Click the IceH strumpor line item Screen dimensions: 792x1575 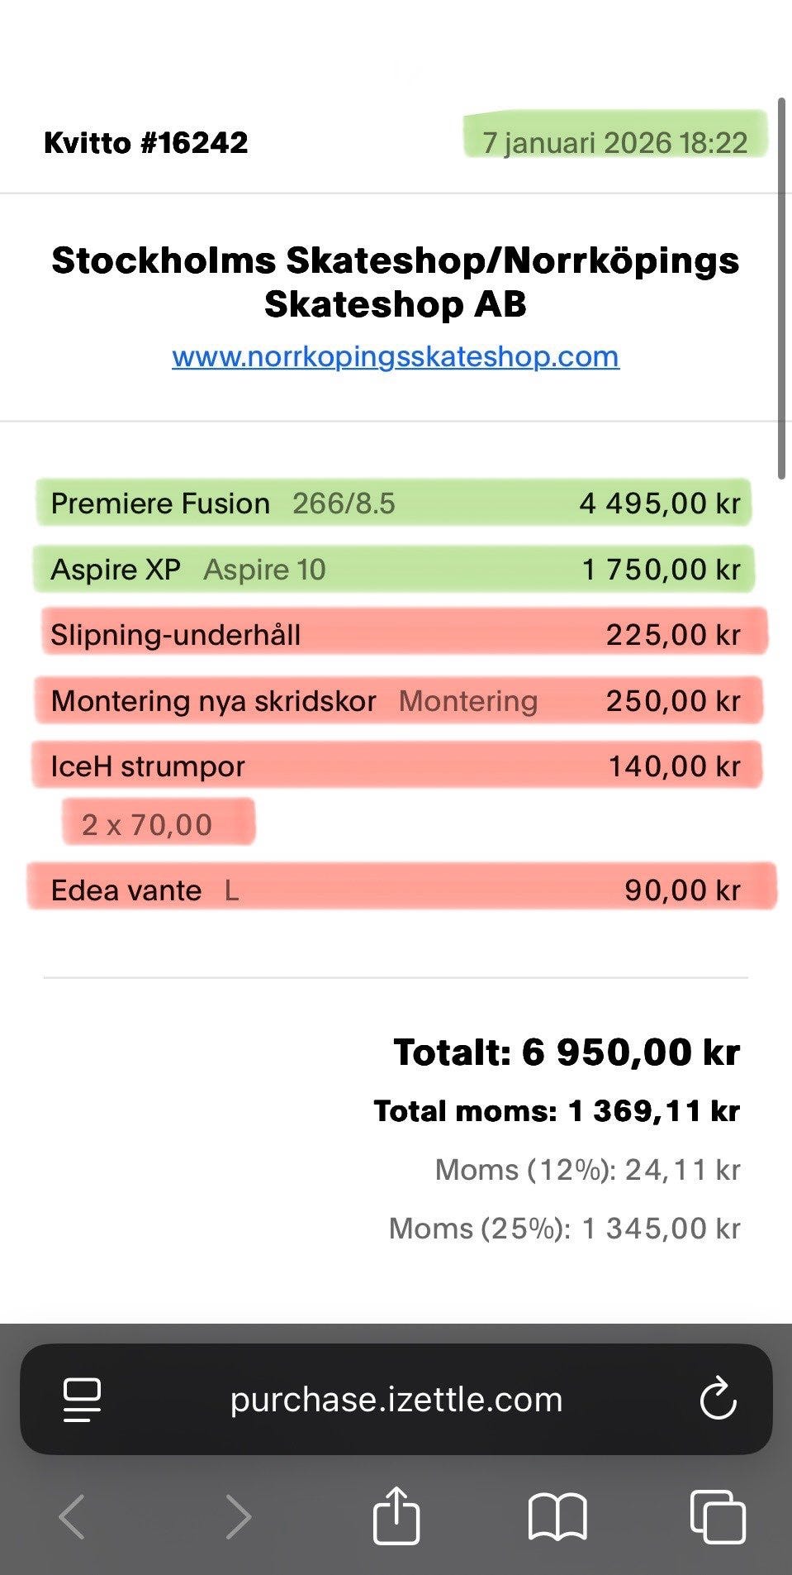coord(396,766)
